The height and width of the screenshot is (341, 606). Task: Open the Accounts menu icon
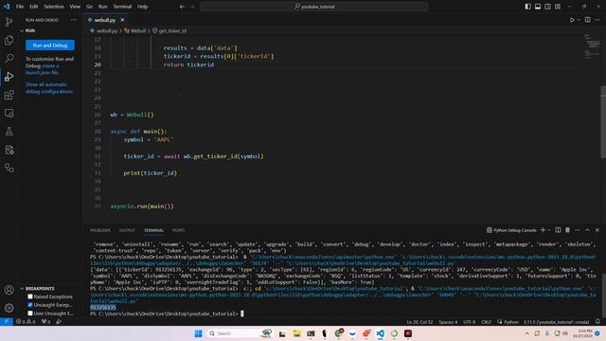9,290
